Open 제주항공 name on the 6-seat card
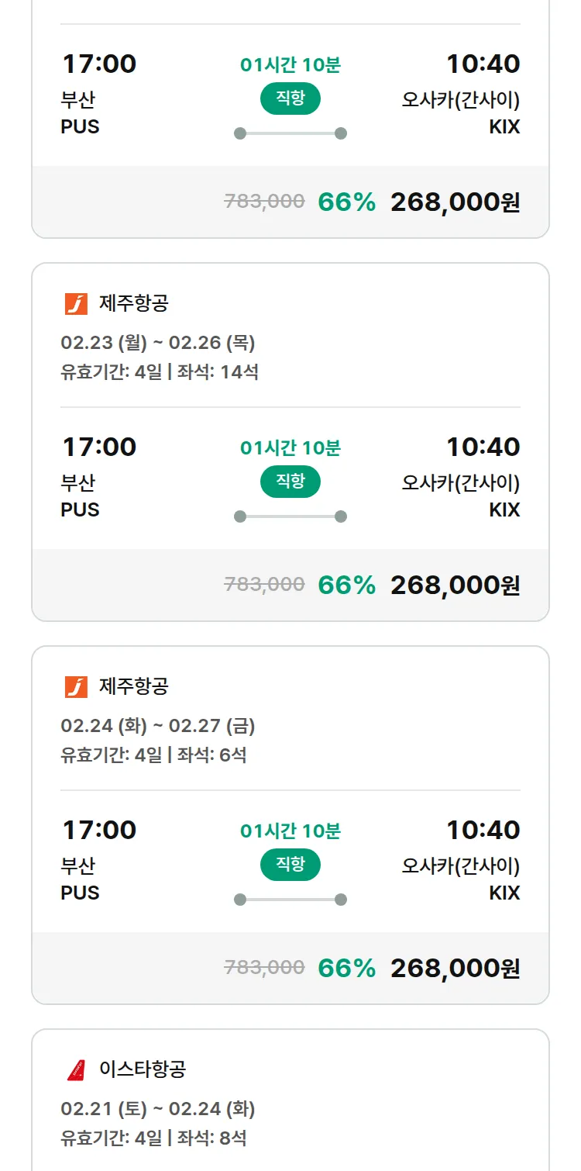This screenshot has width=581, height=1171. (133, 687)
